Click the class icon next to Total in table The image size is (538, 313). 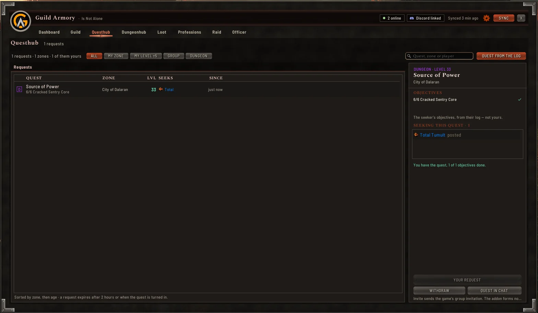pyautogui.click(x=161, y=89)
